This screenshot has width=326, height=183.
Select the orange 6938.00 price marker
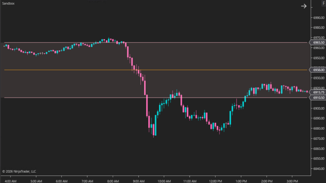point(318,70)
